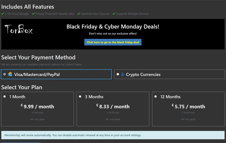Click checkmark beside Optimize Your Sources
This screenshot has height=143, width=226.
79,14
